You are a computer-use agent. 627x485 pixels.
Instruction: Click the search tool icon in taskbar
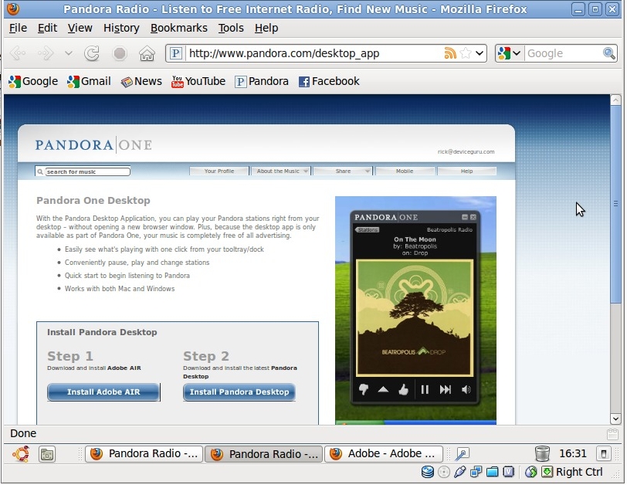463,454
